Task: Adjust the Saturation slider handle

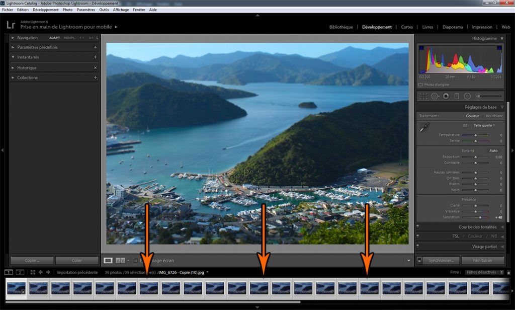Action: (x=480, y=217)
